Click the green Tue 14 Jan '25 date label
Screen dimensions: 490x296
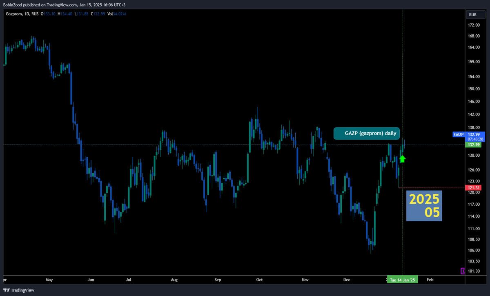(402, 280)
